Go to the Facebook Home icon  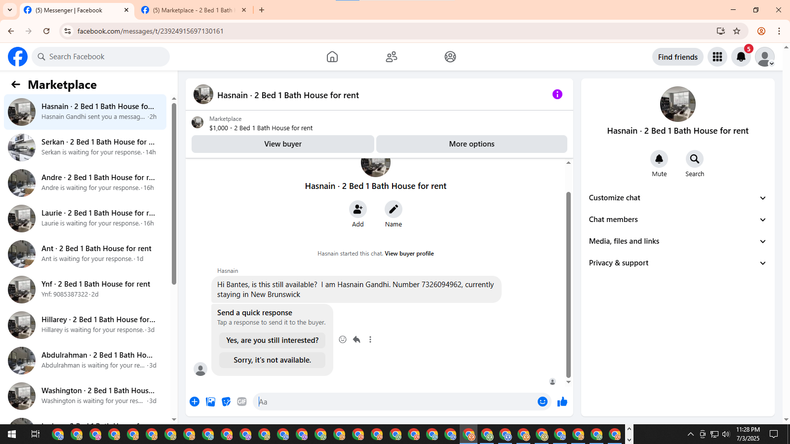(x=332, y=57)
